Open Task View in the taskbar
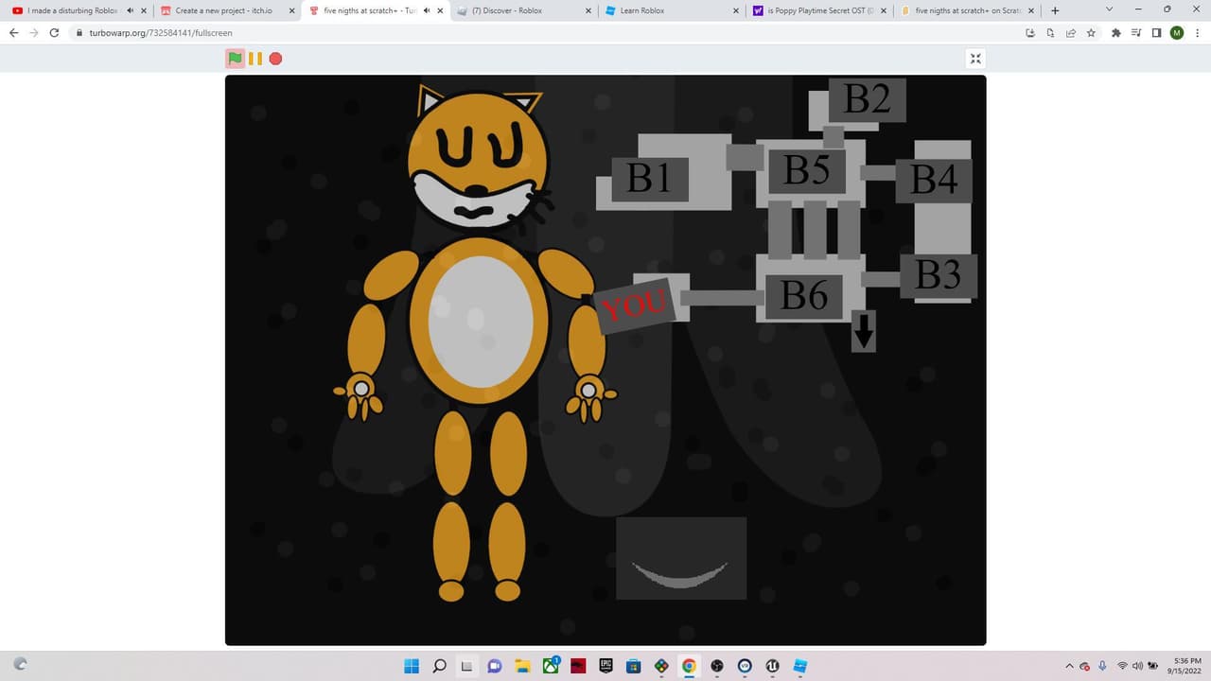This screenshot has width=1211, height=681. pos(466,666)
